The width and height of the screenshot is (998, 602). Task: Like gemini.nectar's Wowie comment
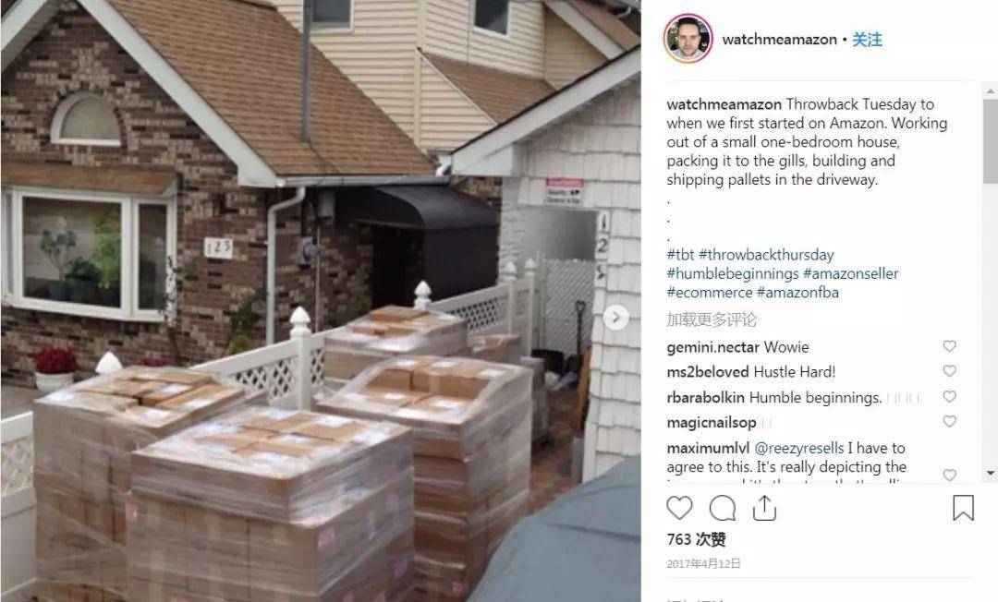point(949,346)
